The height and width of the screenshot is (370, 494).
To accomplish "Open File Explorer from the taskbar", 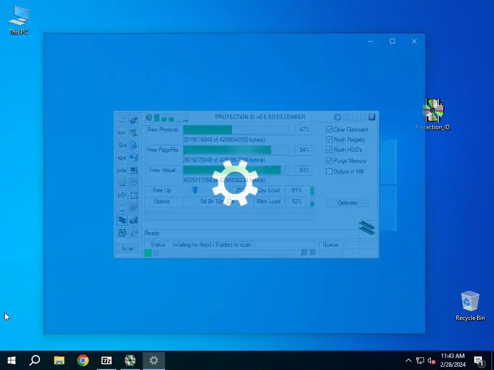I will [59, 360].
